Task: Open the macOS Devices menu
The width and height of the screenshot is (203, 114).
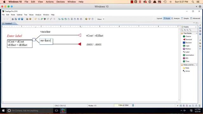Action: [61, 2]
